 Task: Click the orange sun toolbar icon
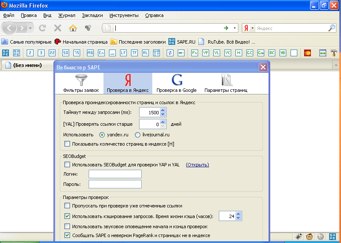307,53
